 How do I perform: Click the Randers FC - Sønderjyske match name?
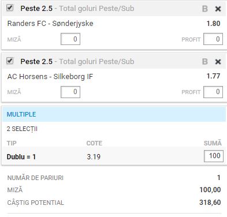pos(50,24)
